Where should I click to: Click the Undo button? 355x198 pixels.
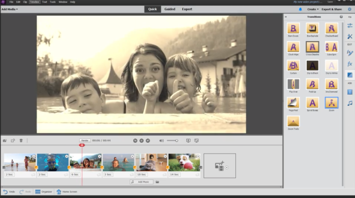[9, 192]
